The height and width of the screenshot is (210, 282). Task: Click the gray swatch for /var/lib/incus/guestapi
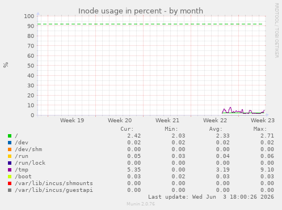pyautogui.click(x=10, y=190)
